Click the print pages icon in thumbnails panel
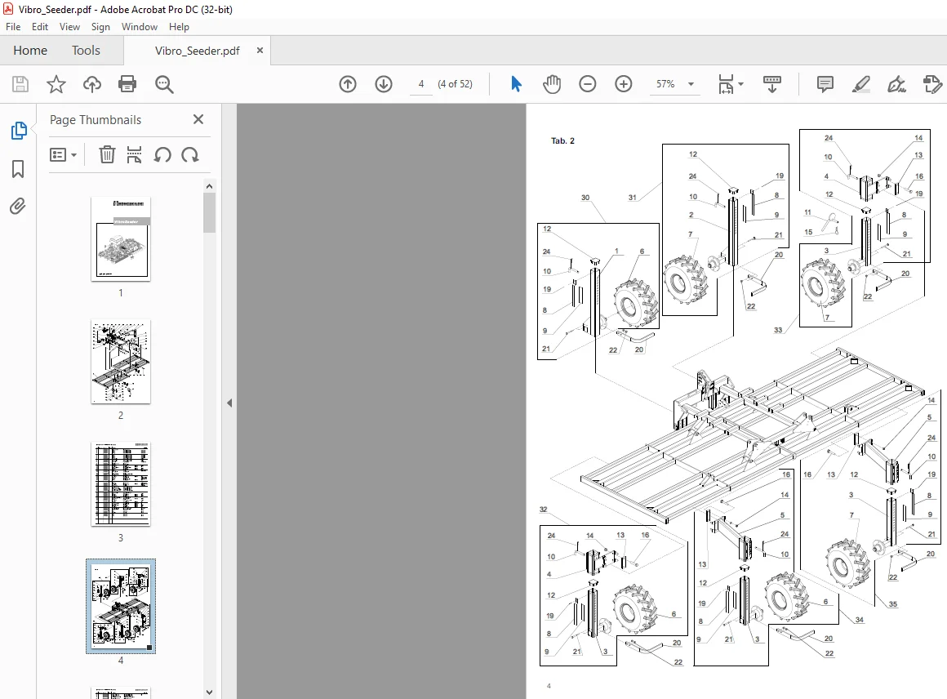This screenshot has height=699, width=947. [x=134, y=154]
